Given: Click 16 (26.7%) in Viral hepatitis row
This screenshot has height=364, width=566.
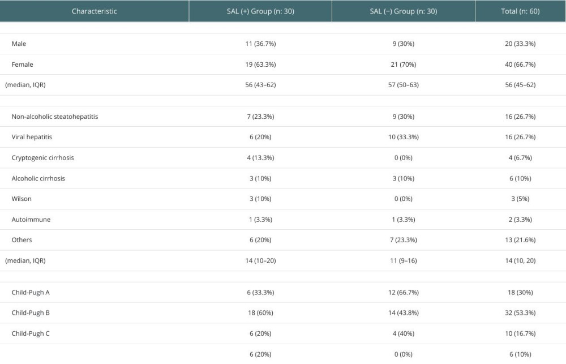Looking at the screenshot, I should point(520,137).
